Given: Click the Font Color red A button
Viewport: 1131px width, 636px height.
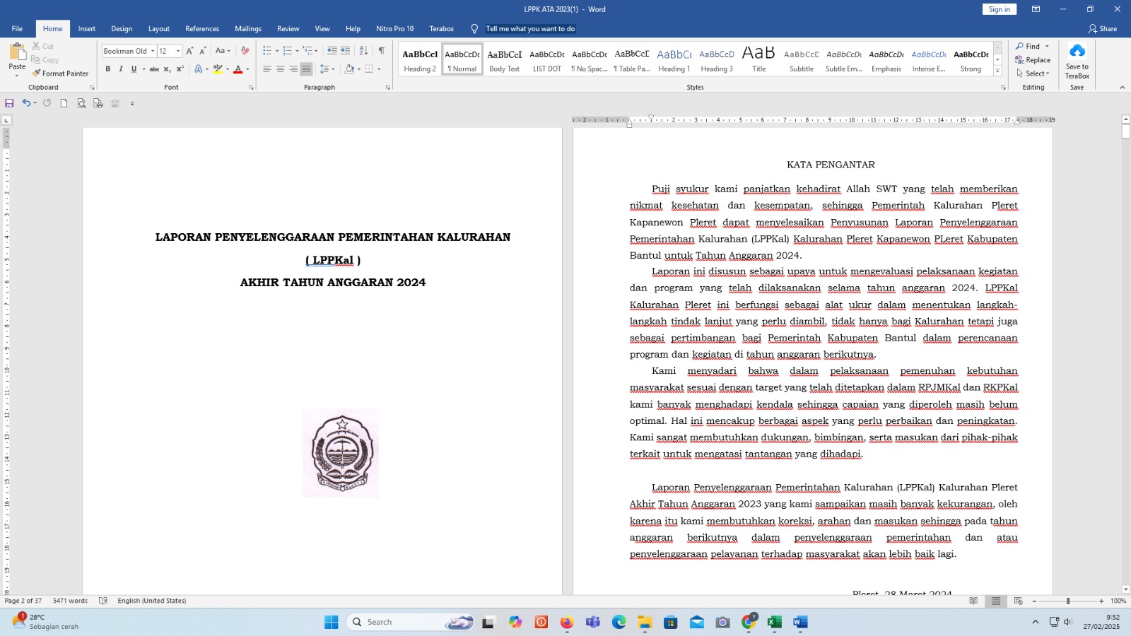Looking at the screenshot, I should (238, 69).
